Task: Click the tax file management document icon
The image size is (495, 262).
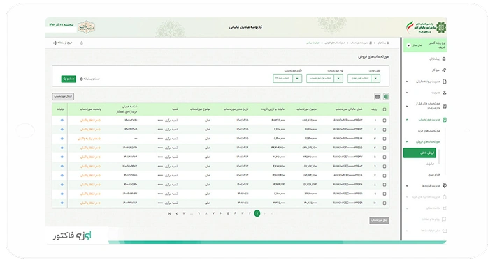Action: coord(445,82)
